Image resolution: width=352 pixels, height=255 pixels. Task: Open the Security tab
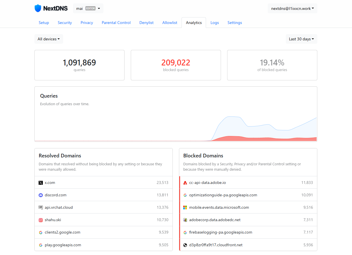click(65, 23)
